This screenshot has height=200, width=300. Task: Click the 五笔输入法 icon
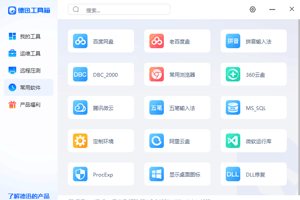pos(157,108)
